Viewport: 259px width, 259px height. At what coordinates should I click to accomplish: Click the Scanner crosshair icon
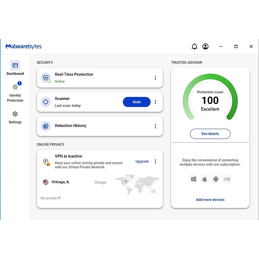(46, 102)
